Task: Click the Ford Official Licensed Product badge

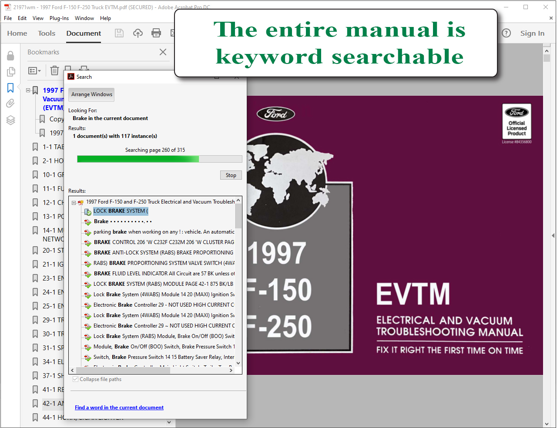Action: pos(517,121)
